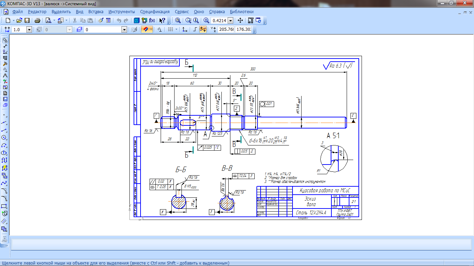The height and width of the screenshot is (266, 474).
Task: Open the current layer 0 dropdown
Action: pyautogui.click(x=124, y=30)
